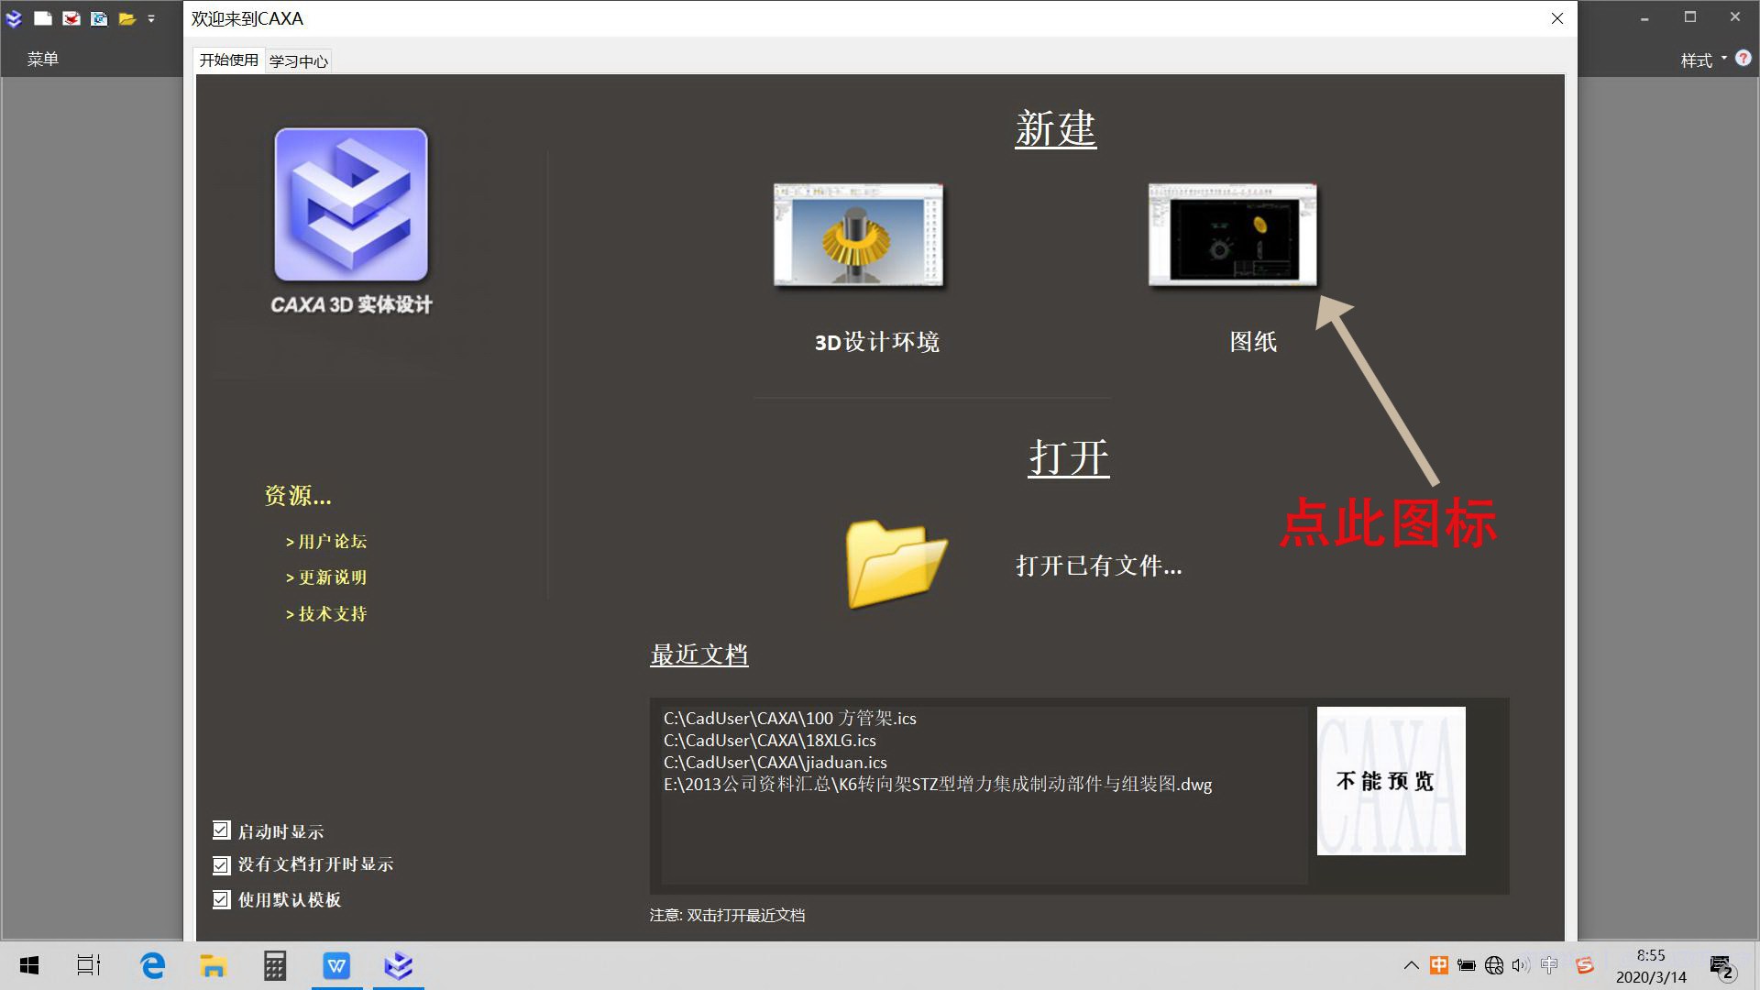Click the 图纸 drawing thumbnail
This screenshot has width=1760, height=990.
pos(1233,235)
